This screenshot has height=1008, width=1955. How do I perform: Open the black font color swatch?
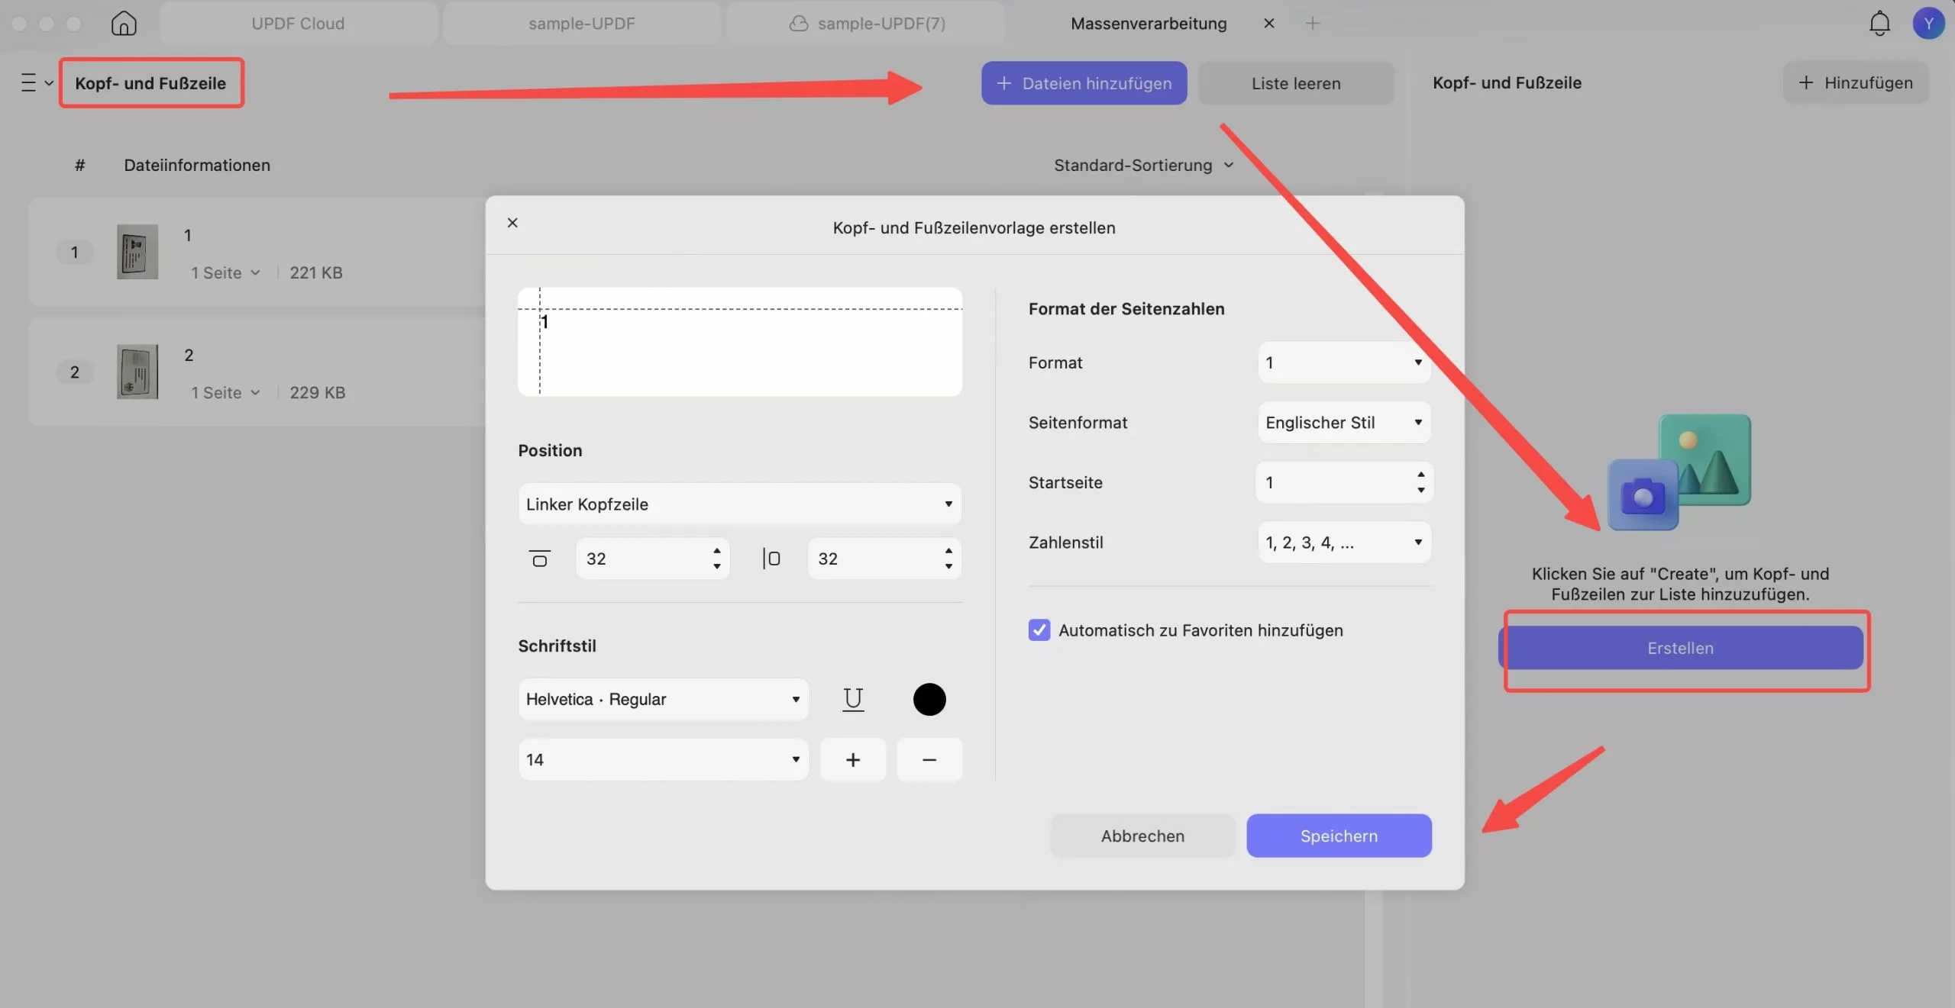pos(929,699)
